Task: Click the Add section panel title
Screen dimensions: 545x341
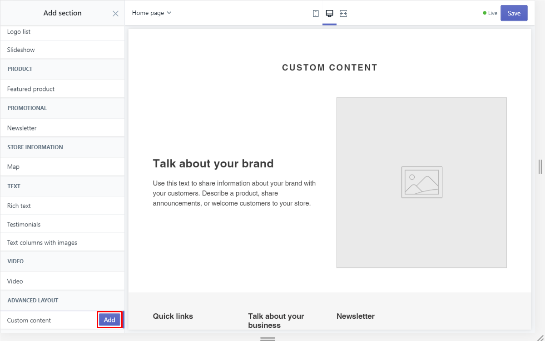Action: 63,13
